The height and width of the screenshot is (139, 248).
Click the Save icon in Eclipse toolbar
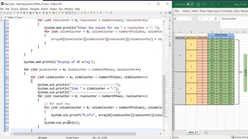click(x=7, y=13)
